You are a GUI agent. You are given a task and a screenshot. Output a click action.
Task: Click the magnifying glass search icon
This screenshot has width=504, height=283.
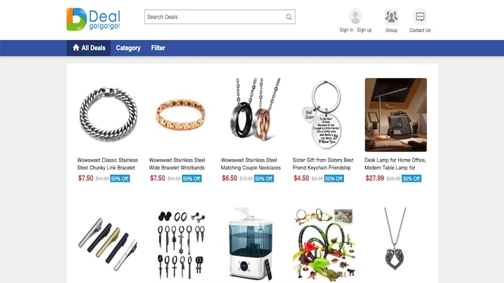click(289, 17)
